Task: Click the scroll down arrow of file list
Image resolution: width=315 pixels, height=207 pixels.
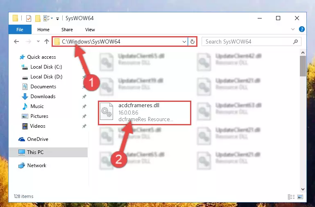Action: pos(303,189)
